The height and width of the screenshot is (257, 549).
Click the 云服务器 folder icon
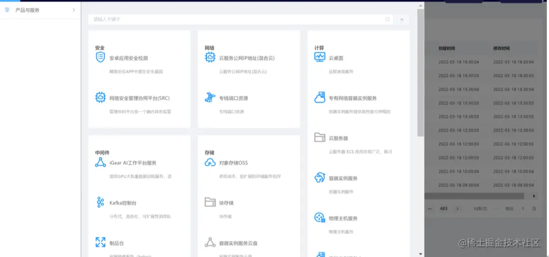tap(320, 138)
